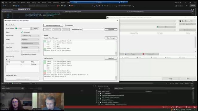
Task: Click the Search field in Exception Settings
Action: 153,88
